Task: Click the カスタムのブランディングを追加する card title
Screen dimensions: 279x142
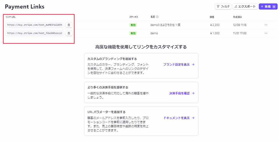Action: click(x=112, y=59)
